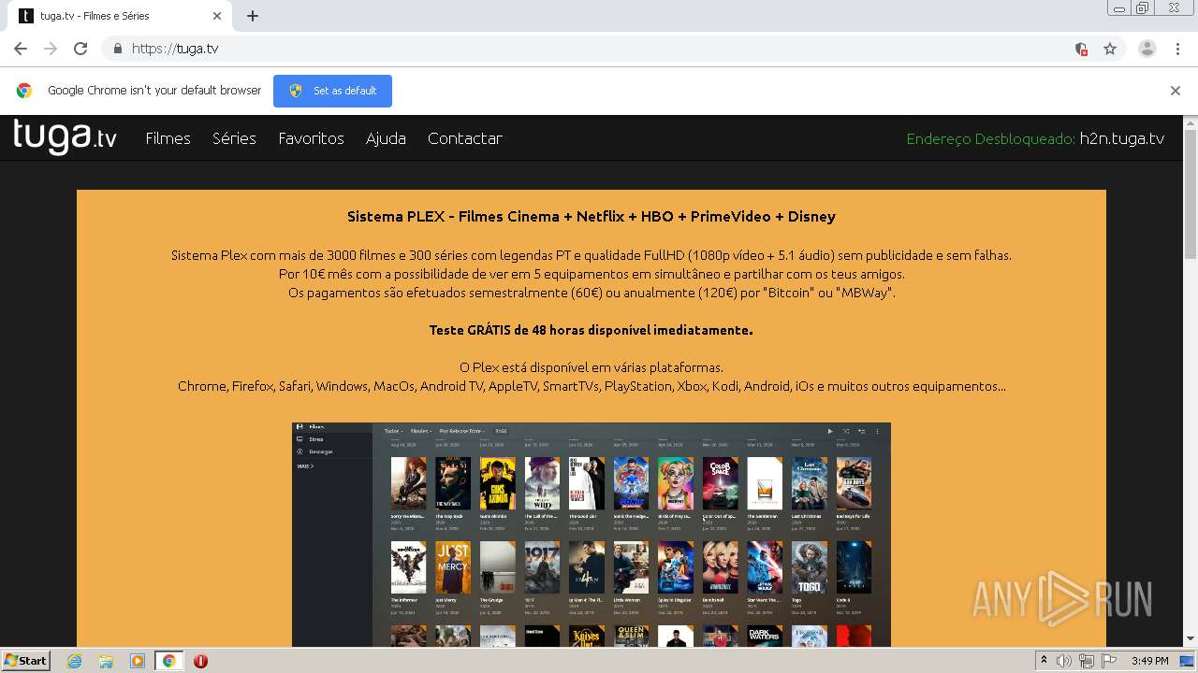This screenshot has height=673, width=1198.
Task: Click the 3:49 PM system clock
Action: pos(1149,661)
